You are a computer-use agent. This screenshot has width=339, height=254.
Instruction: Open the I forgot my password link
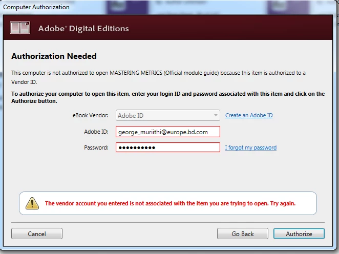[x=251, y=147]
